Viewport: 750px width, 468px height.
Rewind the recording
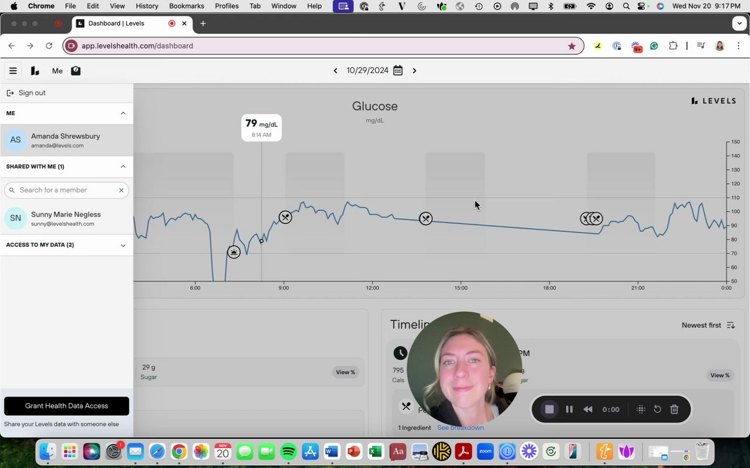click(588, 409)
